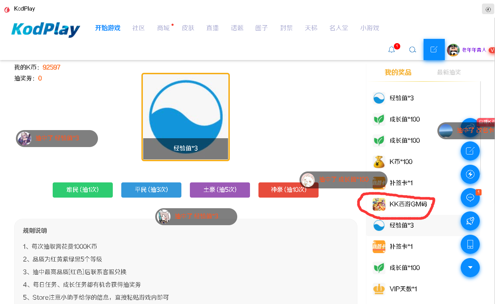The image size is (495, 304).
Task: Go to 社区 navigation item
Action: [139, 28]
